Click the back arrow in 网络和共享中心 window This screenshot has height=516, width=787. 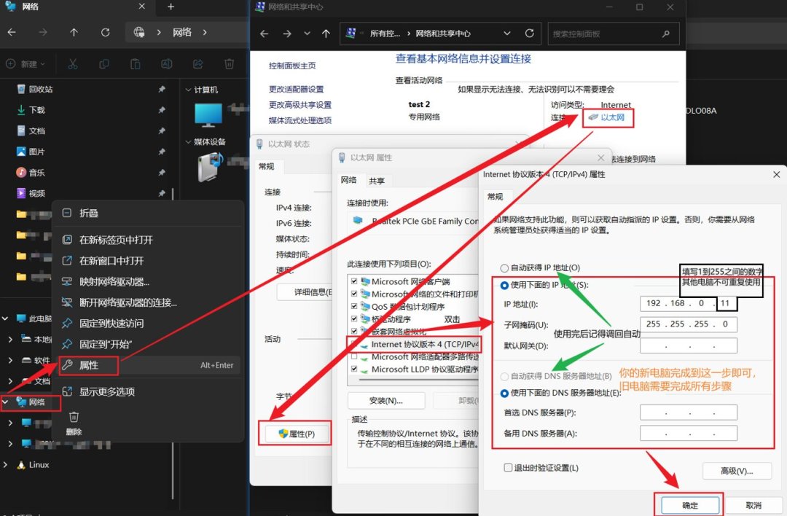[x=265, y=34]
